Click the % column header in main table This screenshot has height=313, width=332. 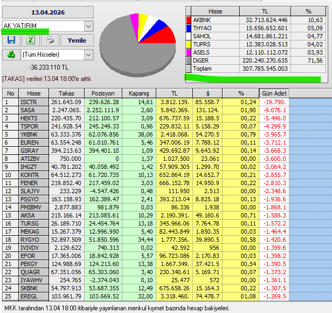click(x=241, y=93)
